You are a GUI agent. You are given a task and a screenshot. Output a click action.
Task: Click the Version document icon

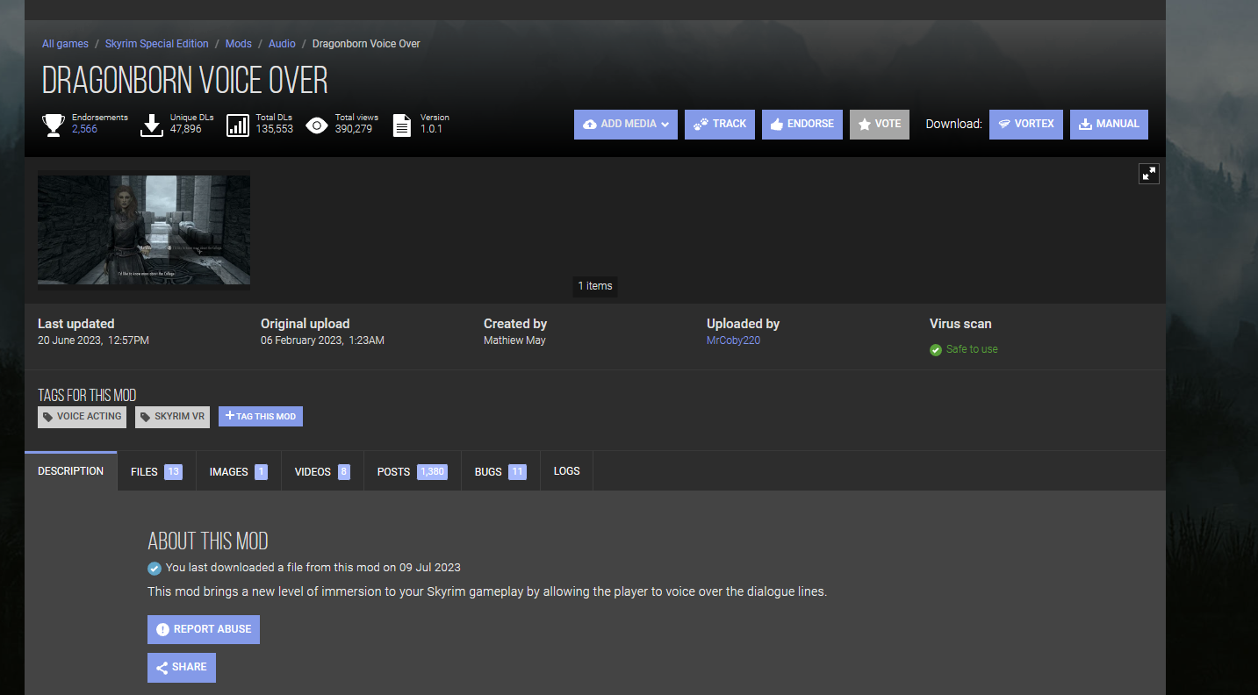point(401,125)
